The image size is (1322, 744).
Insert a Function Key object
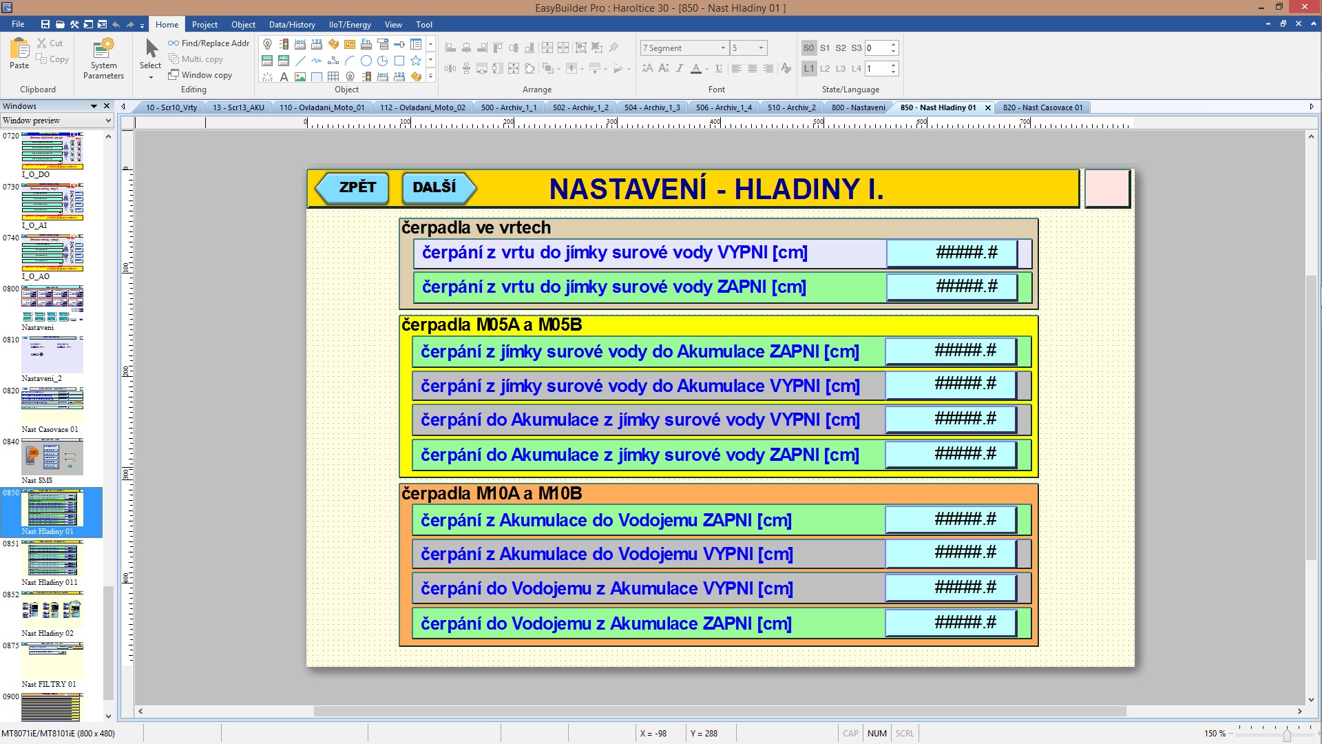pos(366,44)
